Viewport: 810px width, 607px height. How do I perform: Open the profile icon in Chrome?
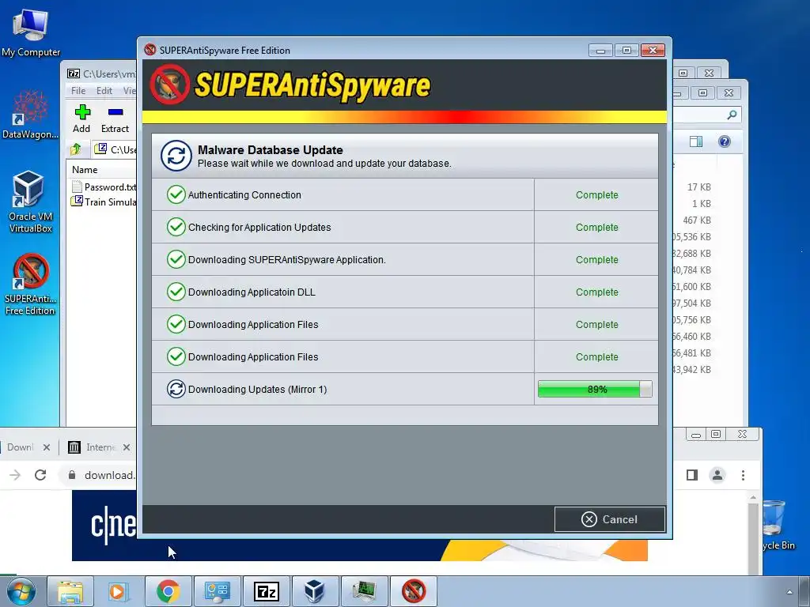[717, 475]
